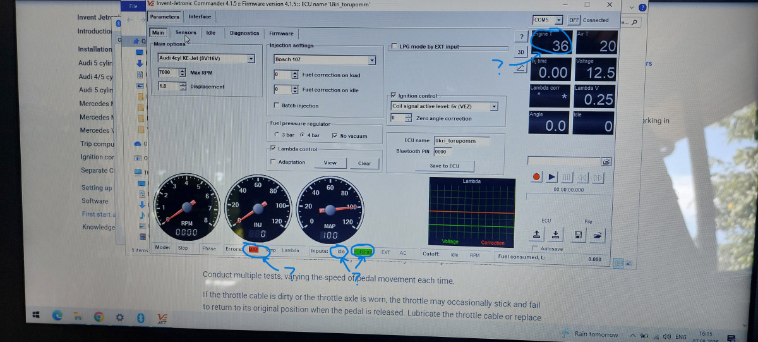This screenshot has height=342, width=758.
Task: Select the 3 bar fuel pressure option
Action: [x=277, y=135]
